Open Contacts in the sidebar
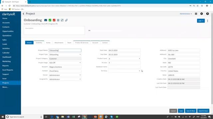The width and height of the screenshot is (213, 119). point(6,27)
